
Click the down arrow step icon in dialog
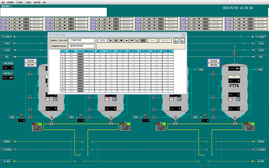pos(132,40)
